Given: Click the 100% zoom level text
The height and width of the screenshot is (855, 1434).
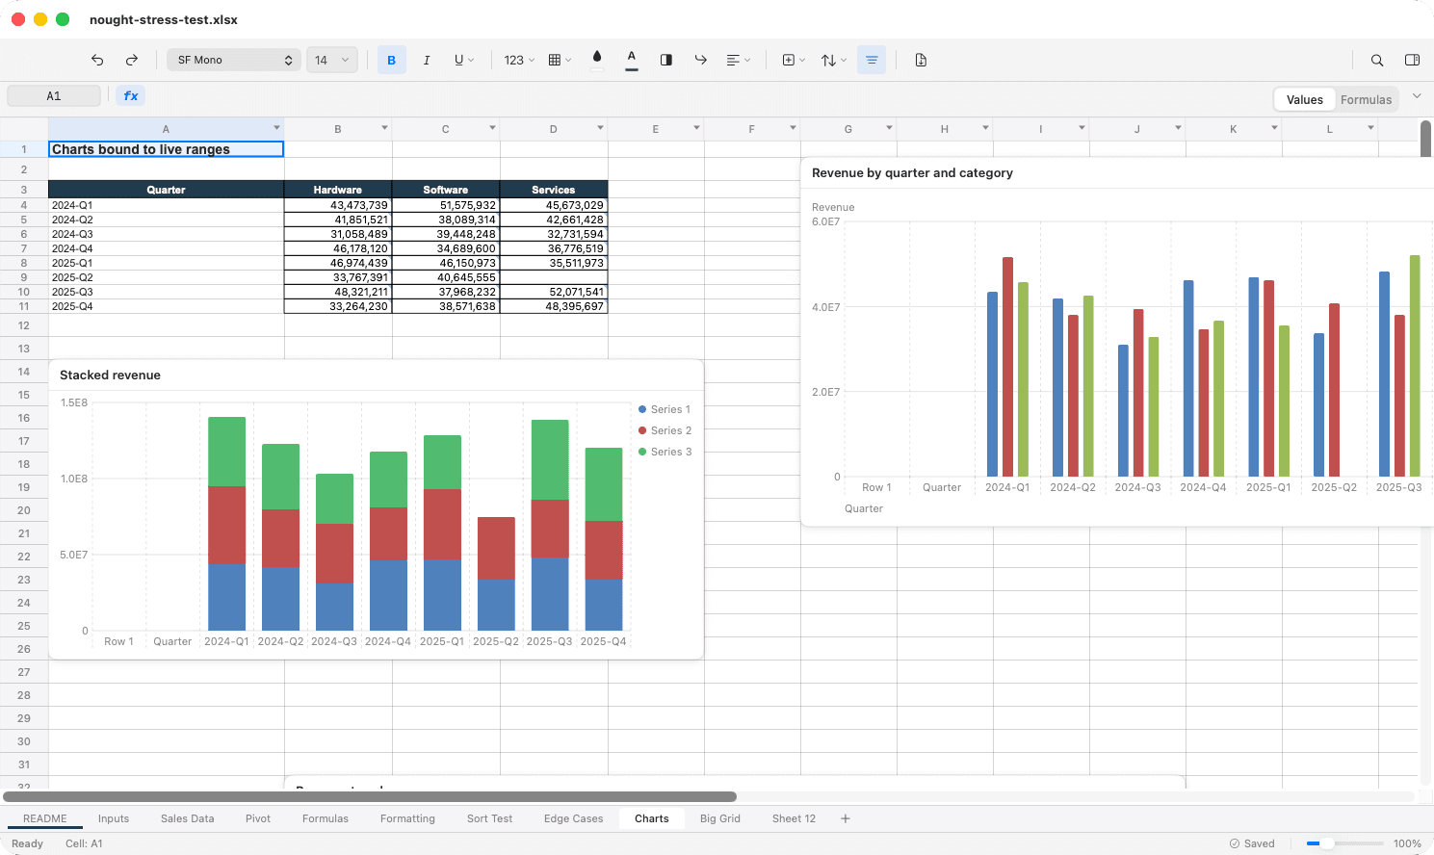Looking at the screenshot, I should [x=1407, y=843].
